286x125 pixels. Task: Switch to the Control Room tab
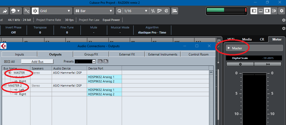coord(198,54)
